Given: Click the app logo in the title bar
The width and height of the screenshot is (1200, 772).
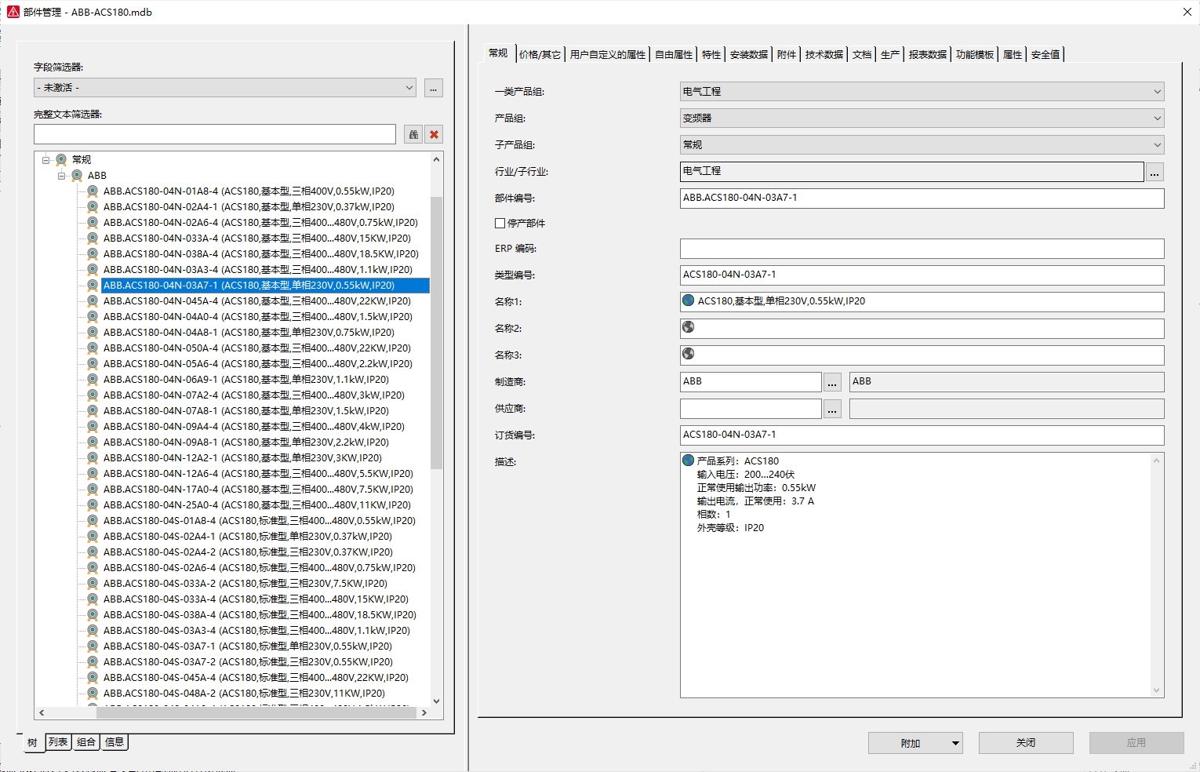Looking at the screenshot, I should [x=13, y=12].
